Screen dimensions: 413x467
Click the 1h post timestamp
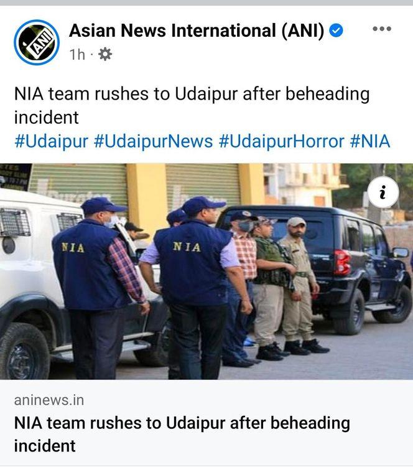pyautogui.click(x=77, y=55)
